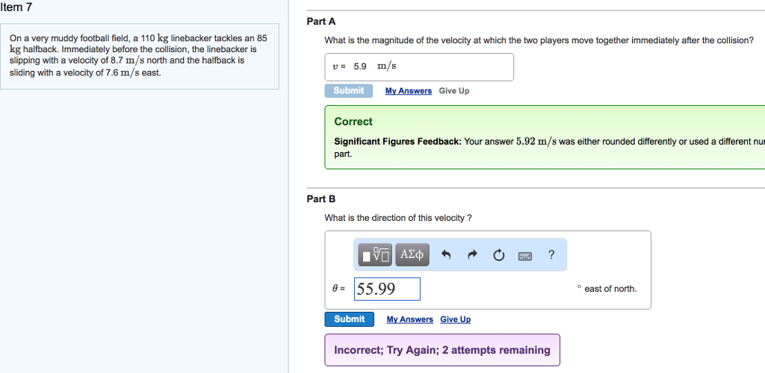Click the Part A velocity answer box

pyautogui.click(x=419, y=66)
